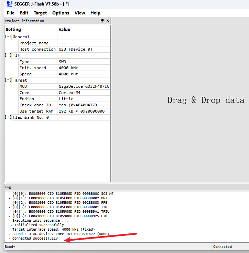
Task: Select the Speed setting row
Action: tap(37, 74)
